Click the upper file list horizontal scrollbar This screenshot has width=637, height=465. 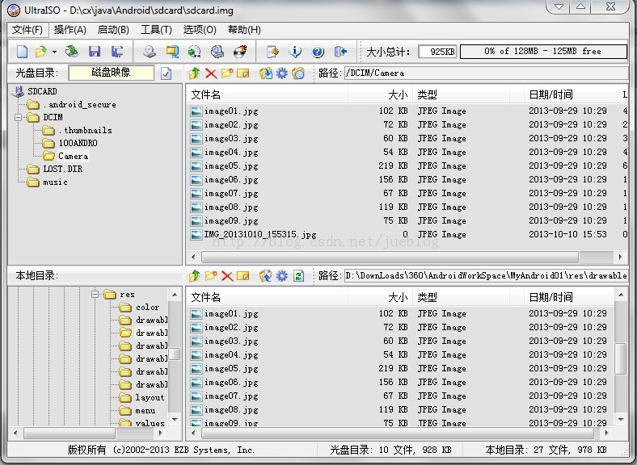pyautogui.click(x=390, y=257)
